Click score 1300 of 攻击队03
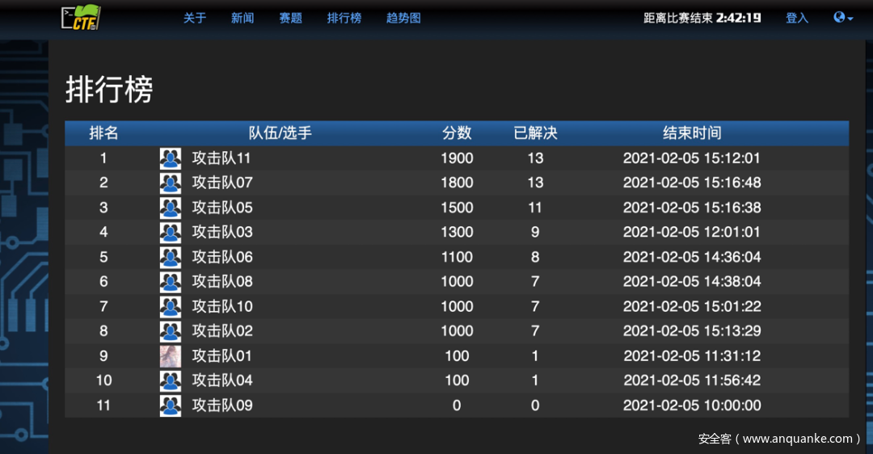873x454 pixels. point(457,232)
